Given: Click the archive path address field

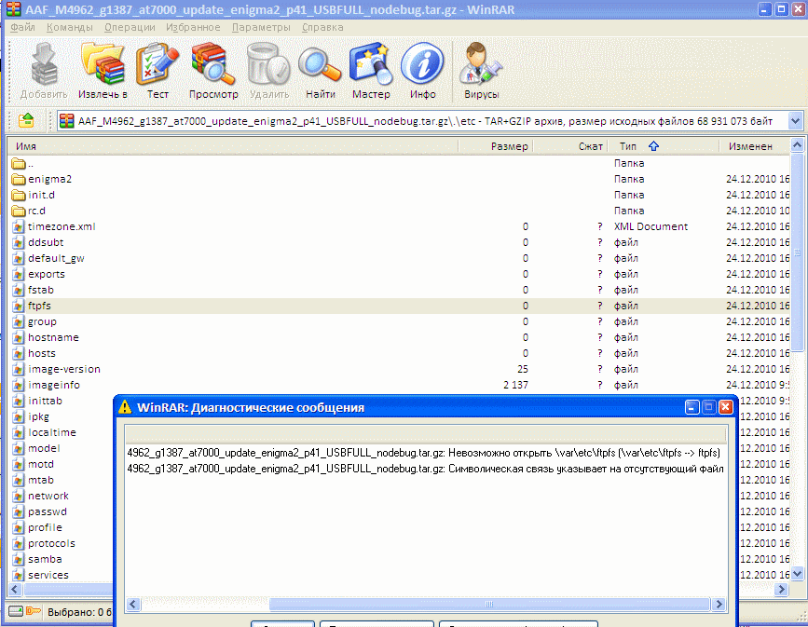Looking at the screenshot, I should coord(422,121).
